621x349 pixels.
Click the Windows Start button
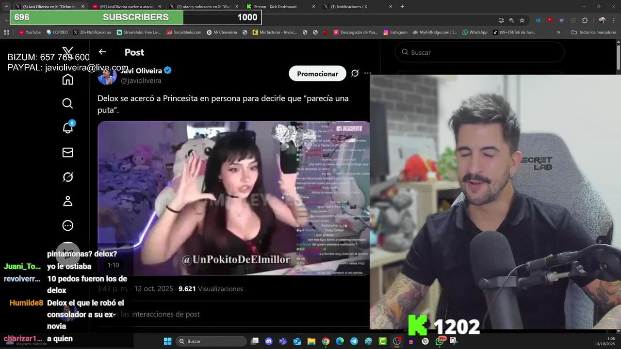pos(167,341)
